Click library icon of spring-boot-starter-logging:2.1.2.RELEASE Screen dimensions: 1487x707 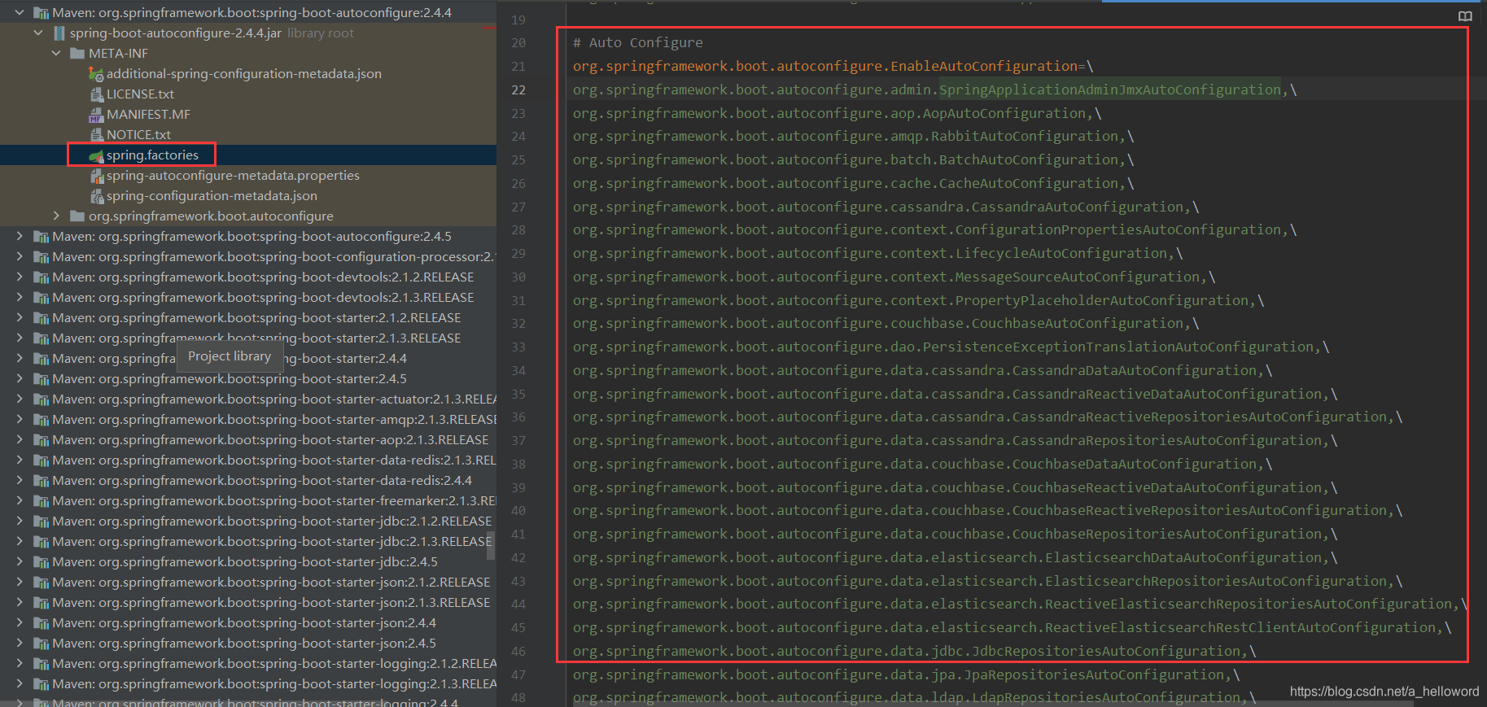(x=41, y=664)
